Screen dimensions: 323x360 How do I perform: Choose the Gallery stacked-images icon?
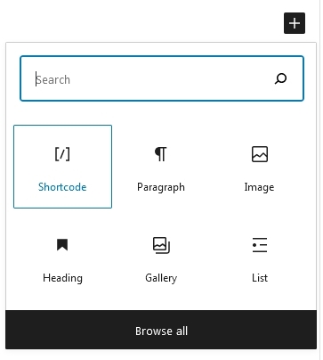pyautogui.click(x=161, y=245)
